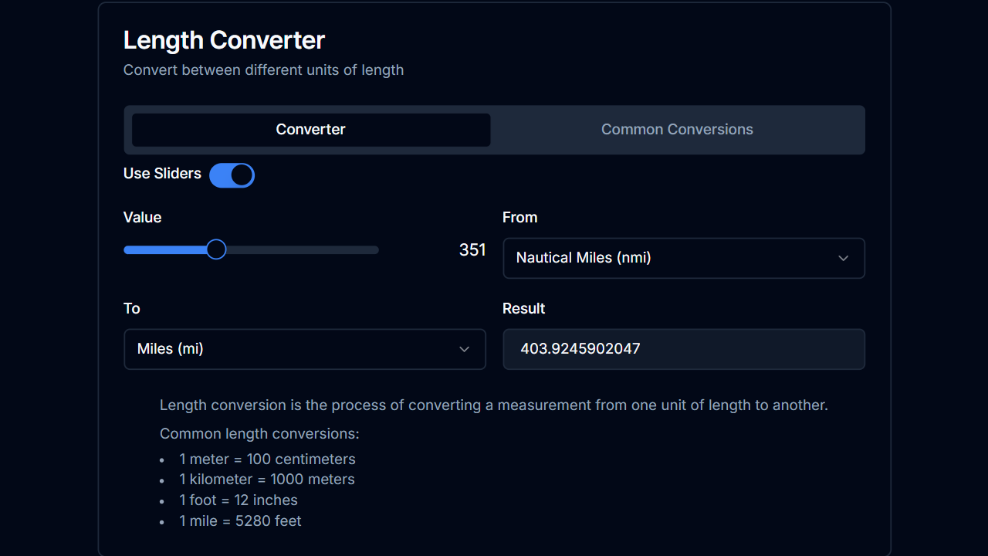Click the result value 403.9245902047
Viewport: 988px width, 556px height.
pyautogui.click(x=579, y=349)
